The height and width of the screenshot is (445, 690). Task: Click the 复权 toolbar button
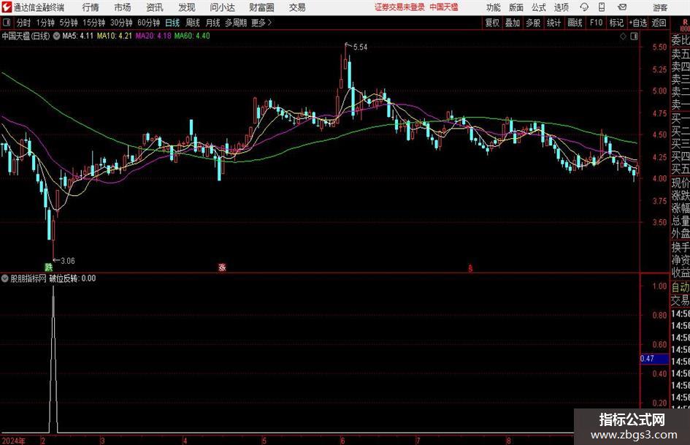492,23
